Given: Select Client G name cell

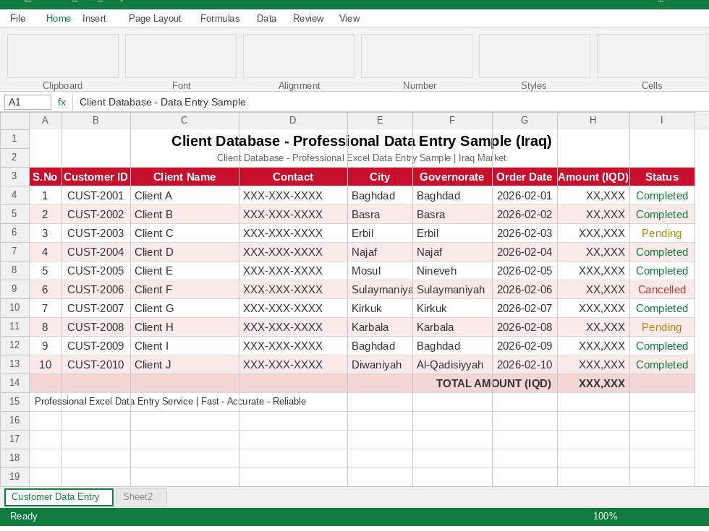Looking at the screenshot, I should (184, 308).
